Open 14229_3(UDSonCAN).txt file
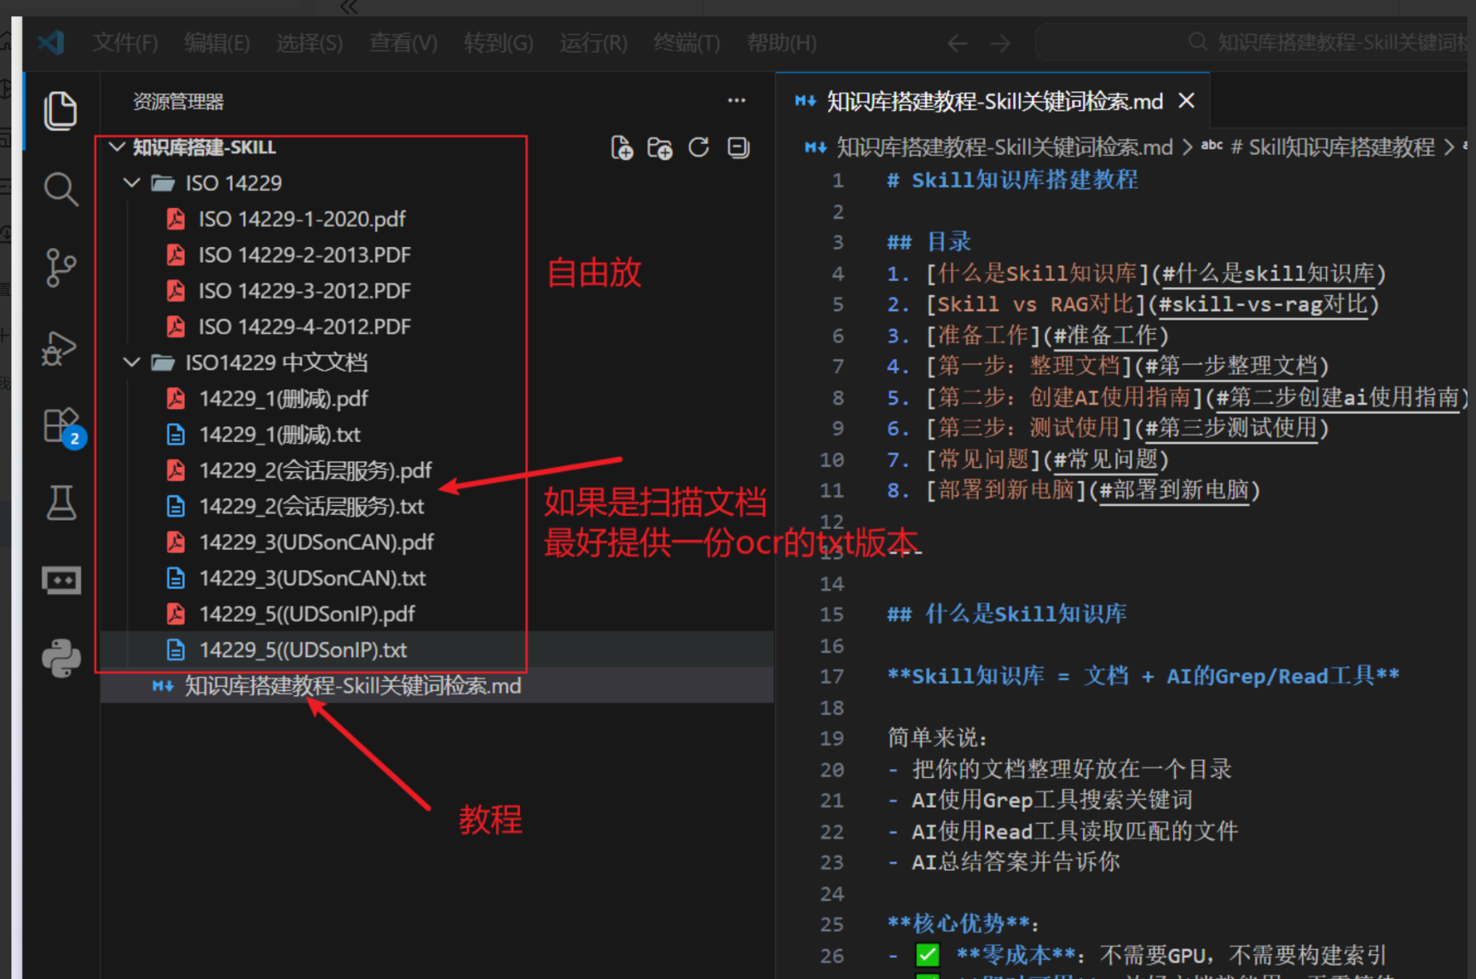Image resolution: width=1476 pixels, height=979 pixels. pos(311,578)
